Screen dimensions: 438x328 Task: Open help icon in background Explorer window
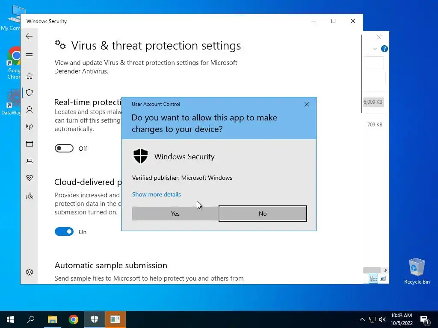click(x=385, y=49)
